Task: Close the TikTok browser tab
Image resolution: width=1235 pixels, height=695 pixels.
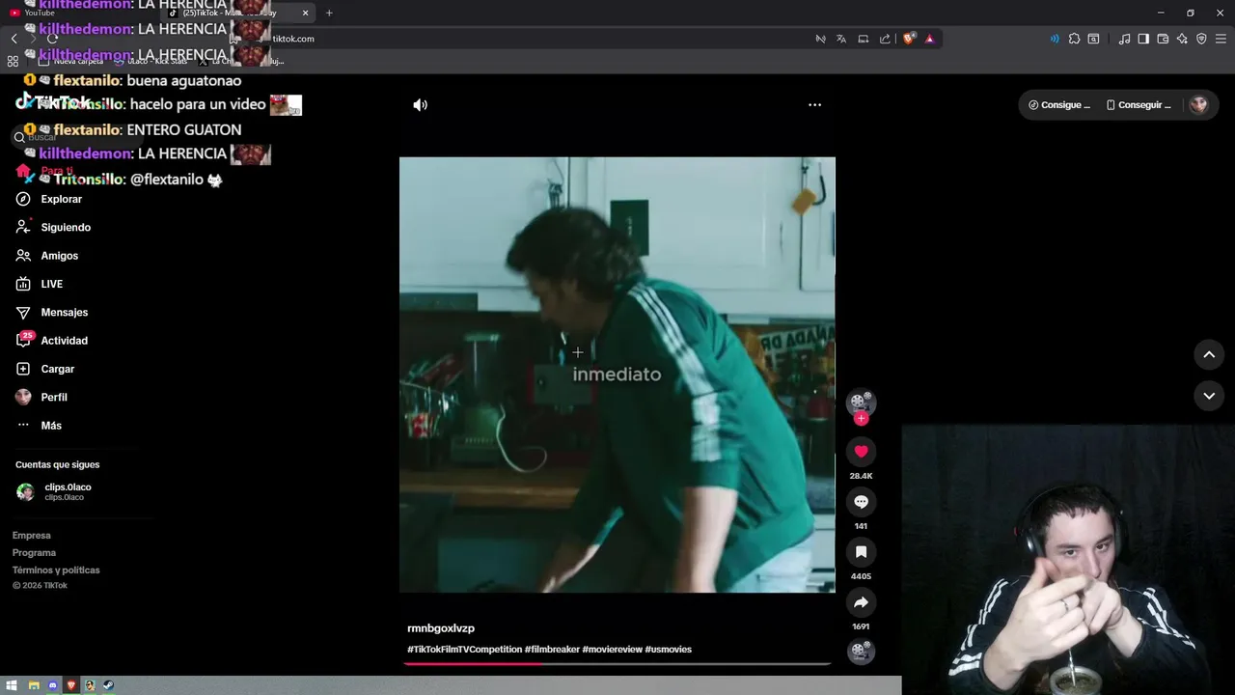Action: (306, 14)
